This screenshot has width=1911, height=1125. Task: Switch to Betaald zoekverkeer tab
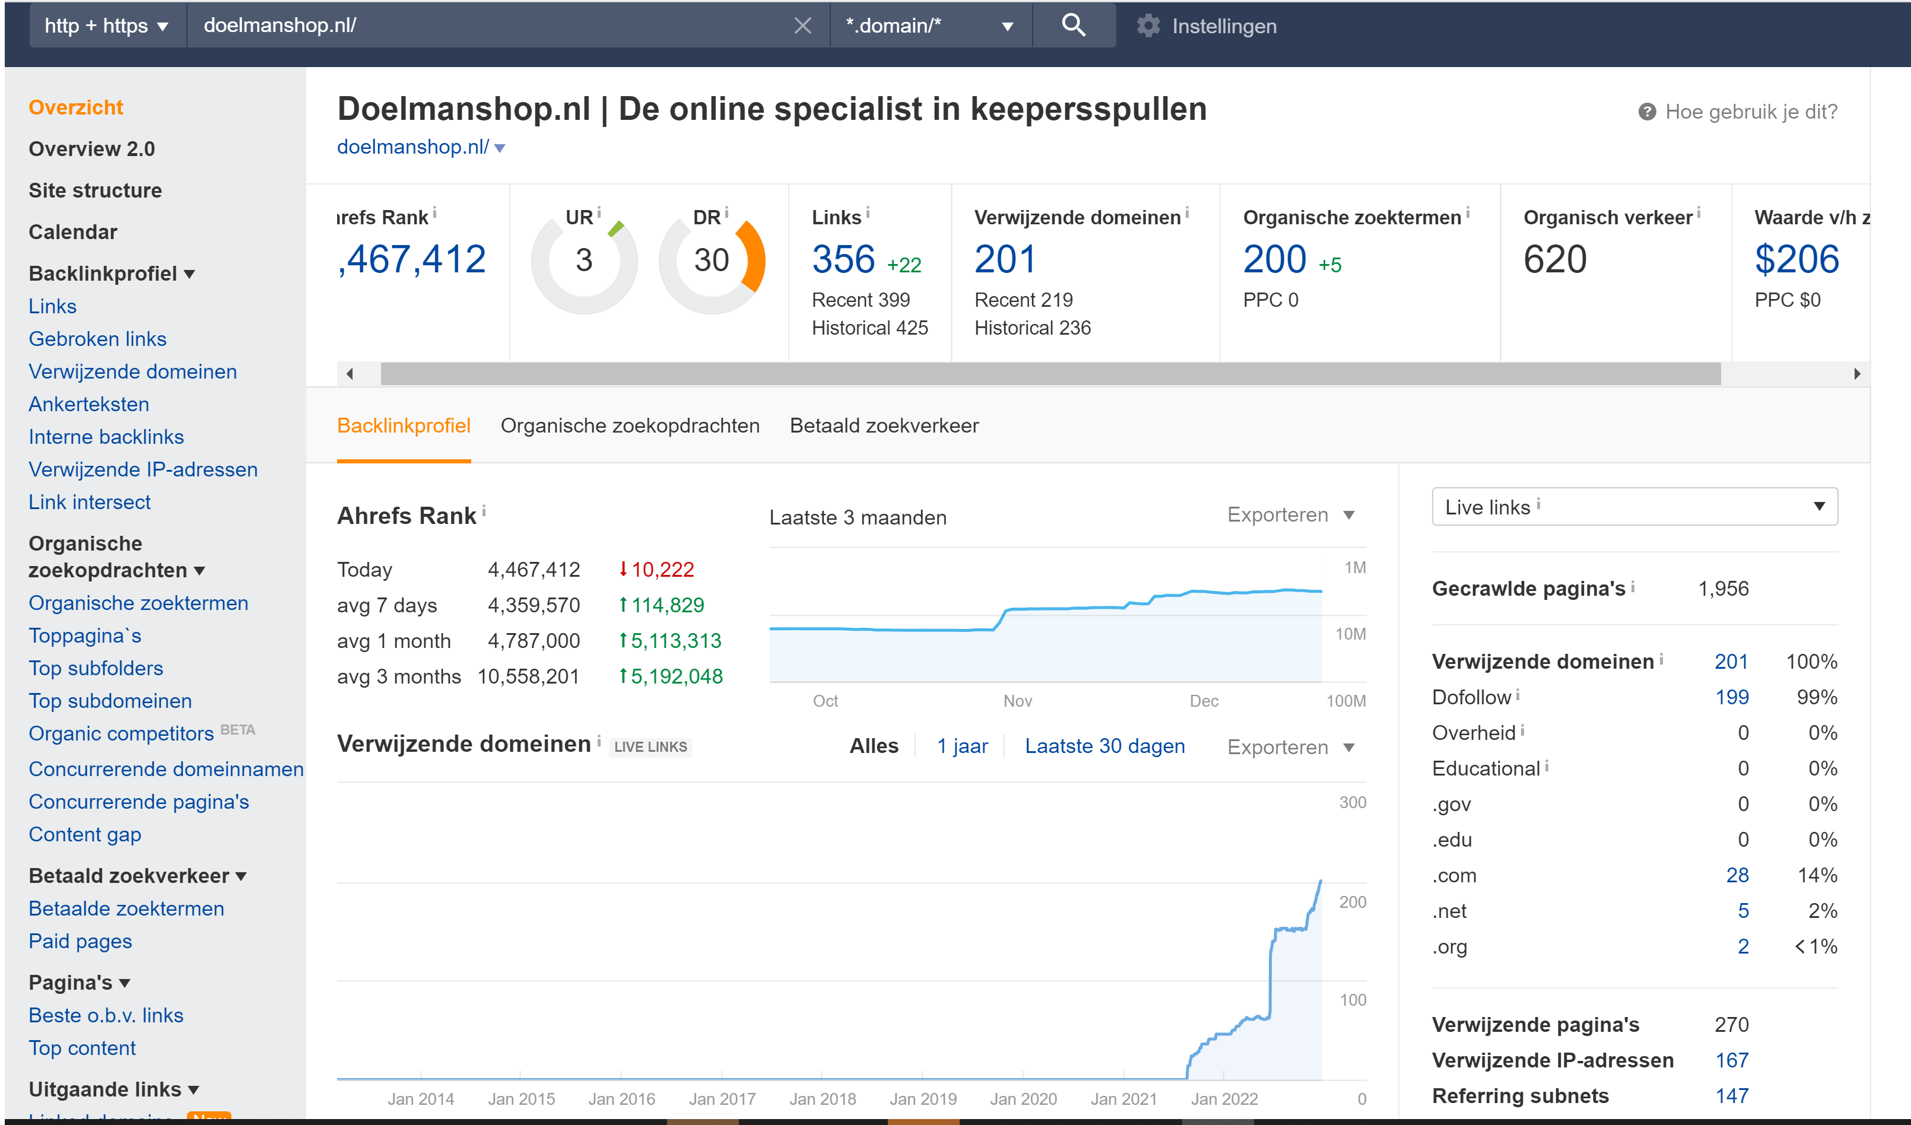[884, 425]
